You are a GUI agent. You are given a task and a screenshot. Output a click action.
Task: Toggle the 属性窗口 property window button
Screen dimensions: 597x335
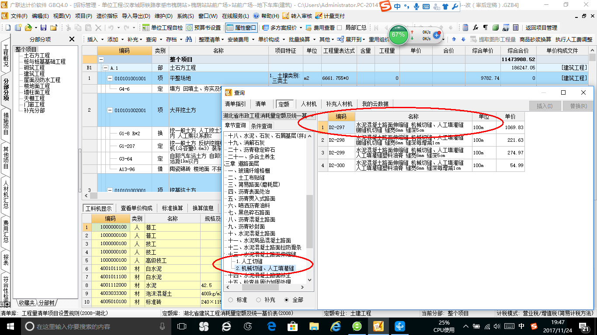click(242, 27)
